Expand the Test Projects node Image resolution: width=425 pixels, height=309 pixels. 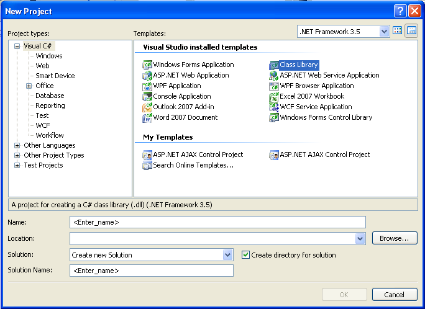(x=17, y=165)
